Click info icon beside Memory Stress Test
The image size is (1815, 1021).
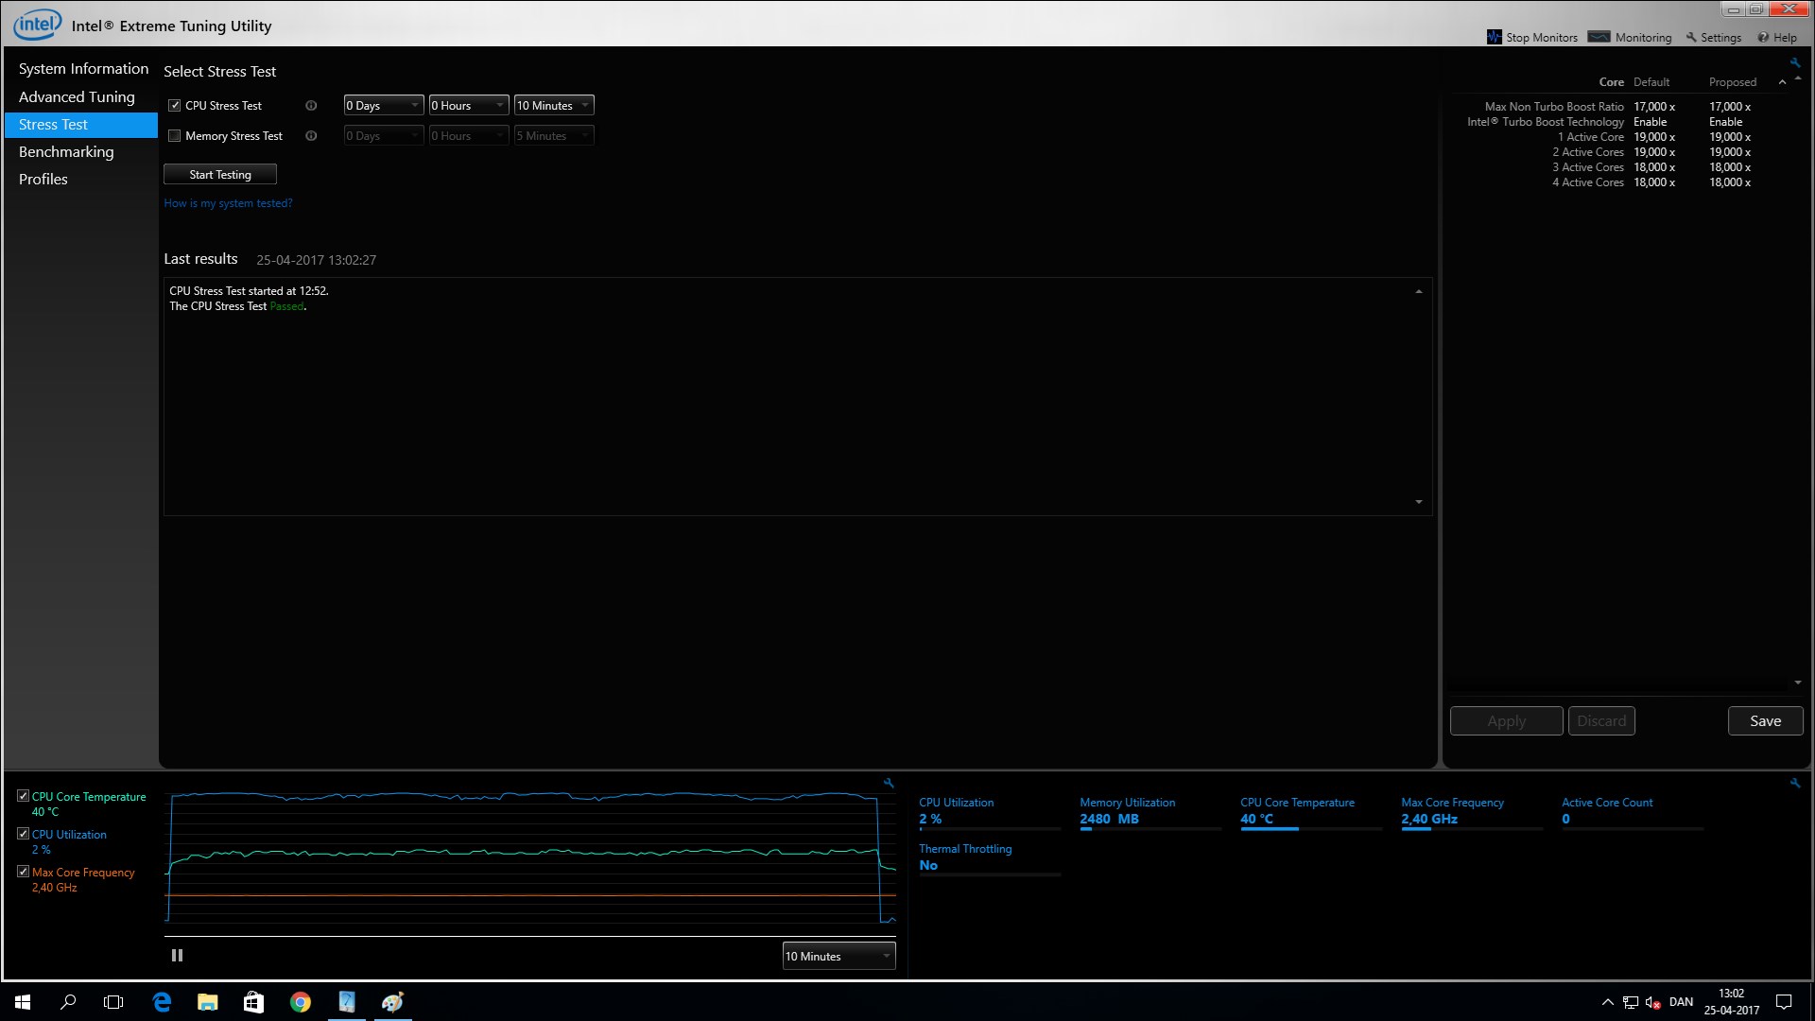click(311, 136)
